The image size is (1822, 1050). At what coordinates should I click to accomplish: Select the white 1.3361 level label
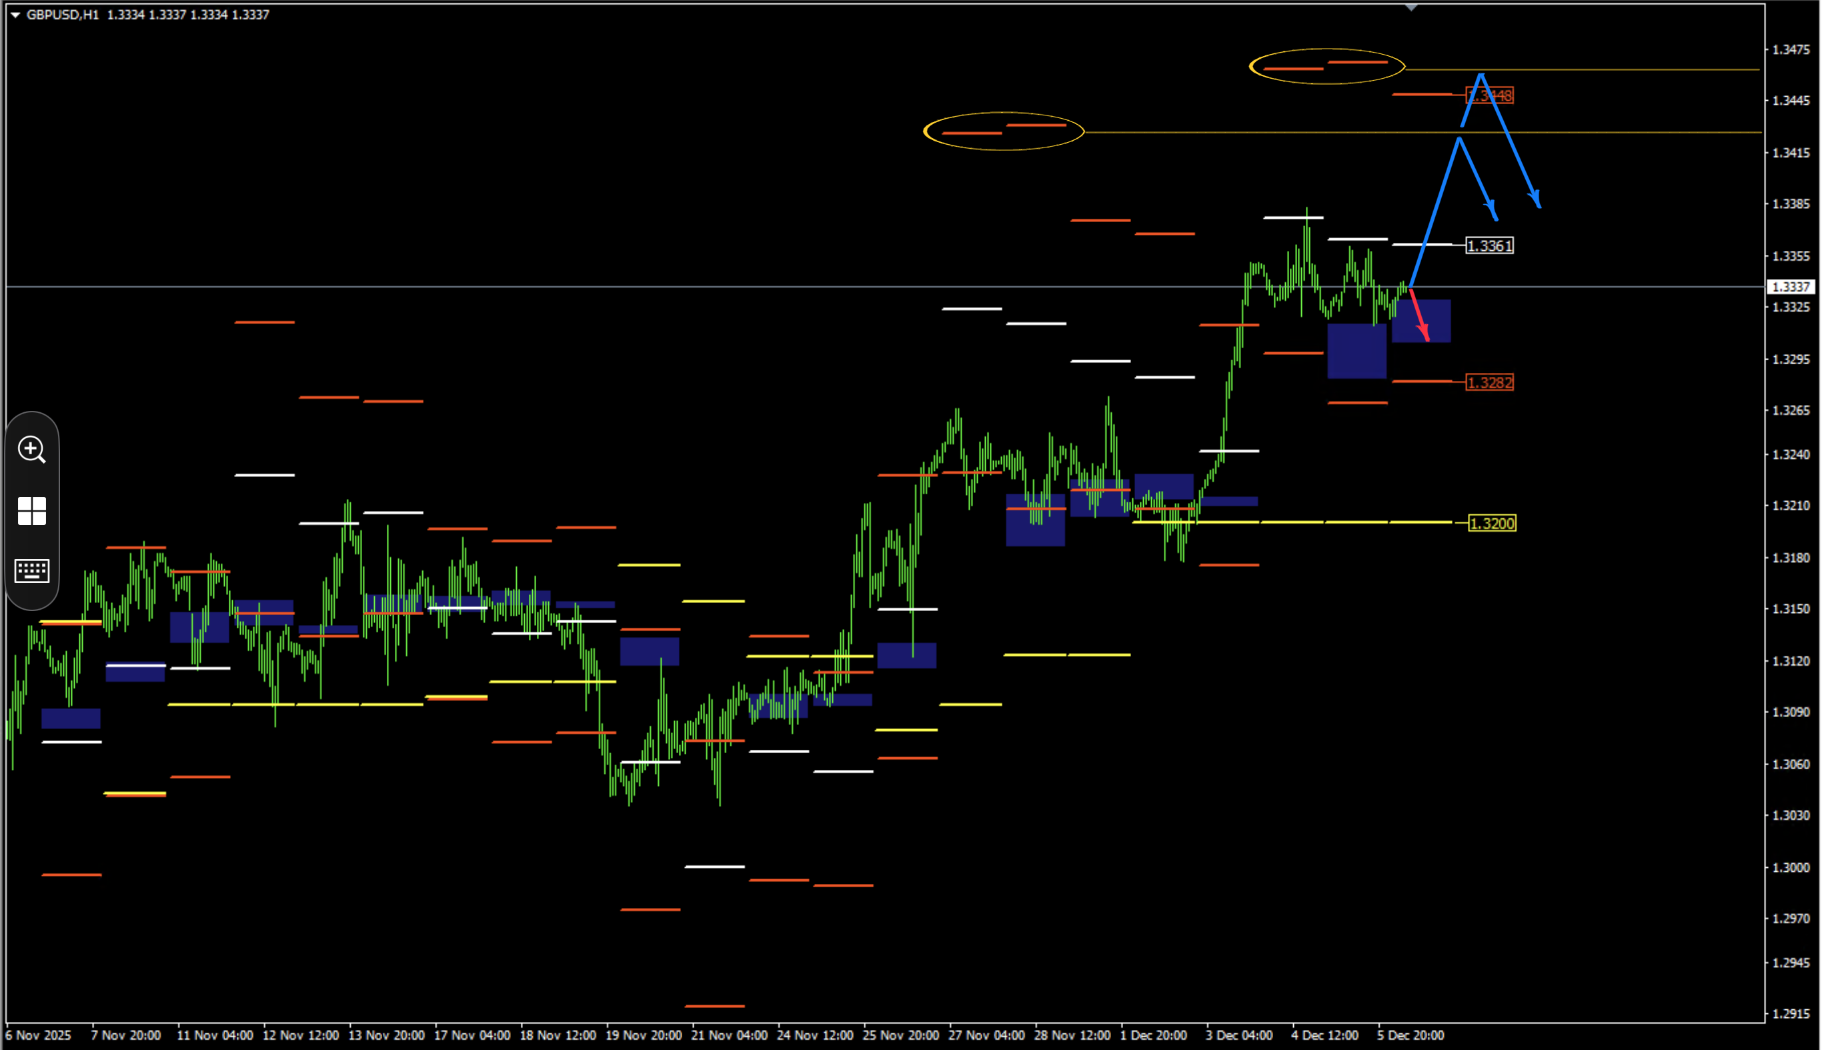coord(1490,246)
